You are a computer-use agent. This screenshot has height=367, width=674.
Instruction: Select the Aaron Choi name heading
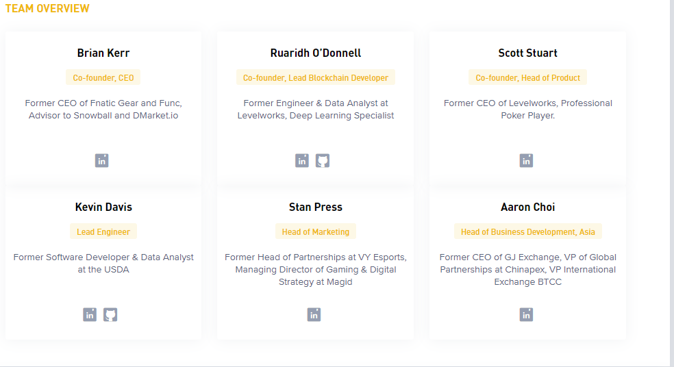[x=528, y=207]
